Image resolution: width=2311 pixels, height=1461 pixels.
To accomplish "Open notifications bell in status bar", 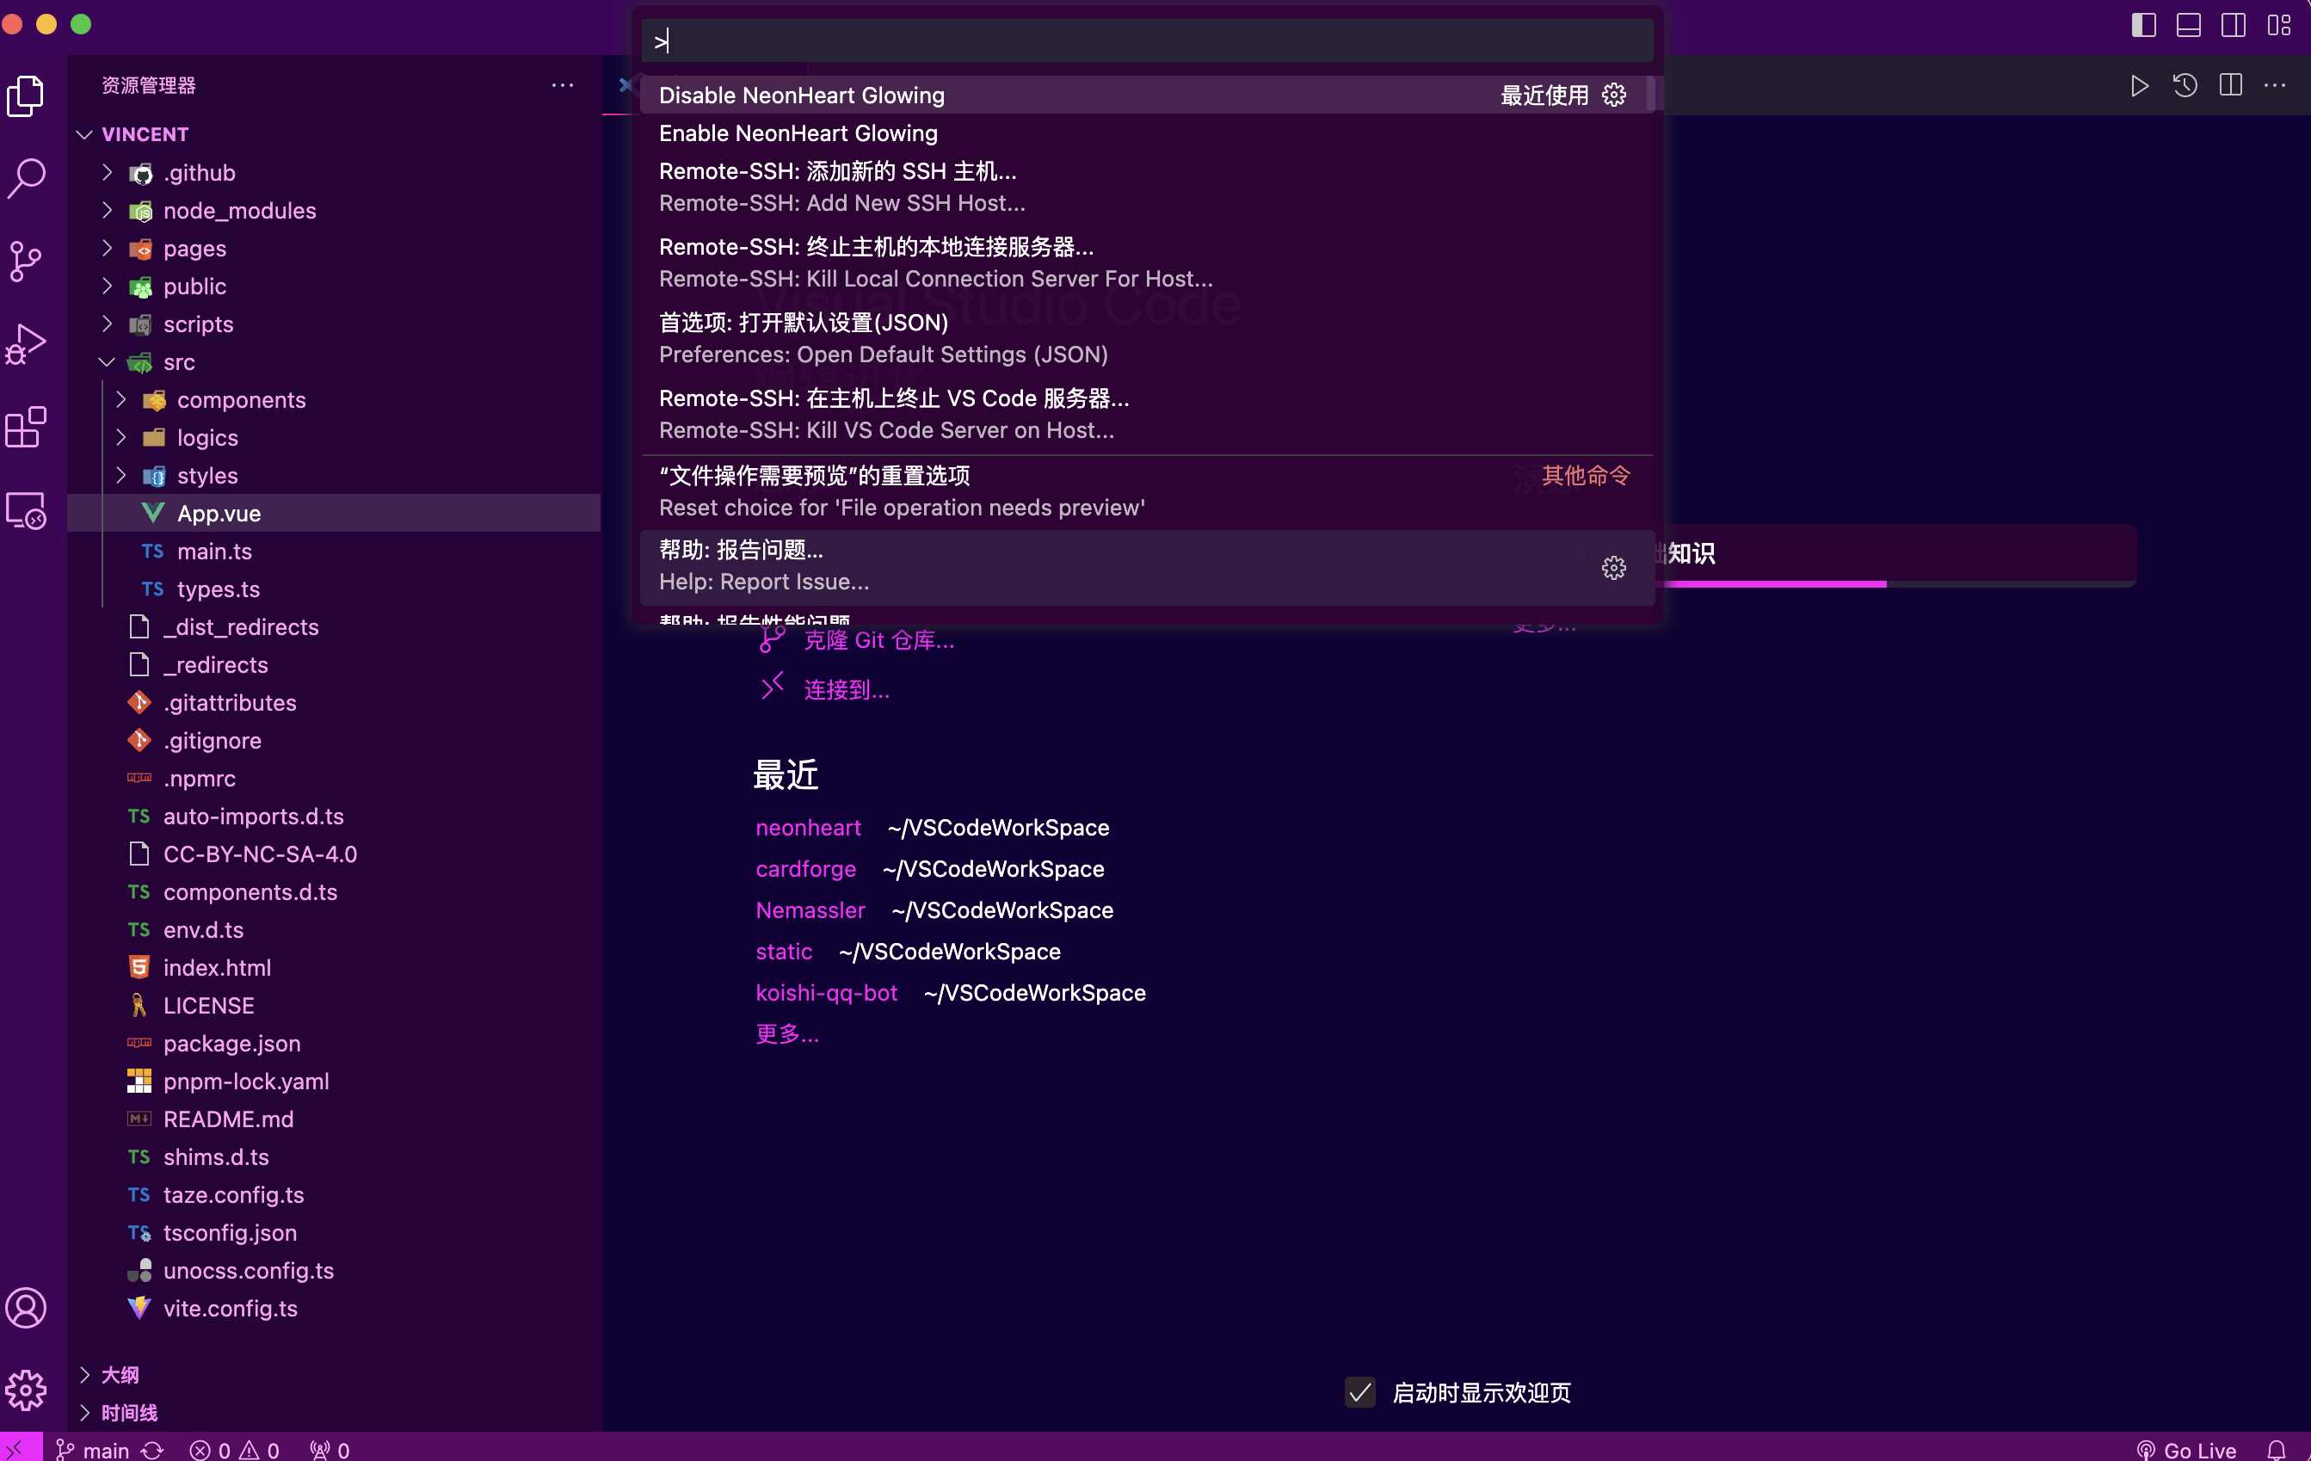I will click(2277, 1448).
